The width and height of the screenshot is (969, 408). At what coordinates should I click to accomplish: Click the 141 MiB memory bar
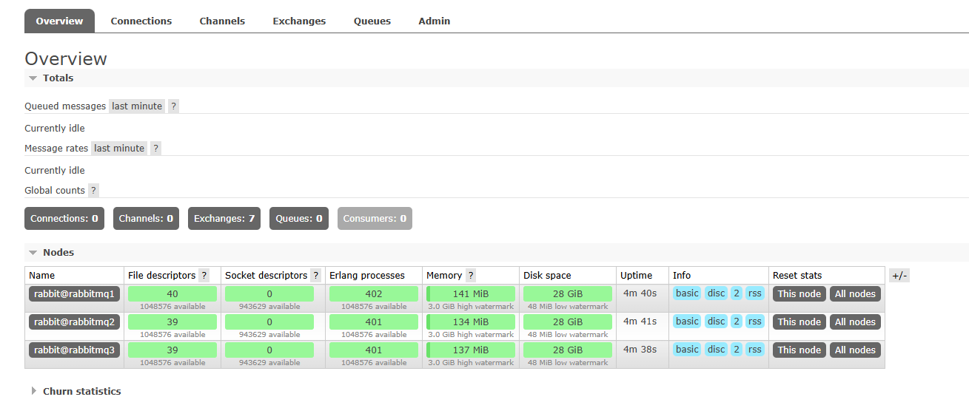pyautogui.click(x=471, y=293)
